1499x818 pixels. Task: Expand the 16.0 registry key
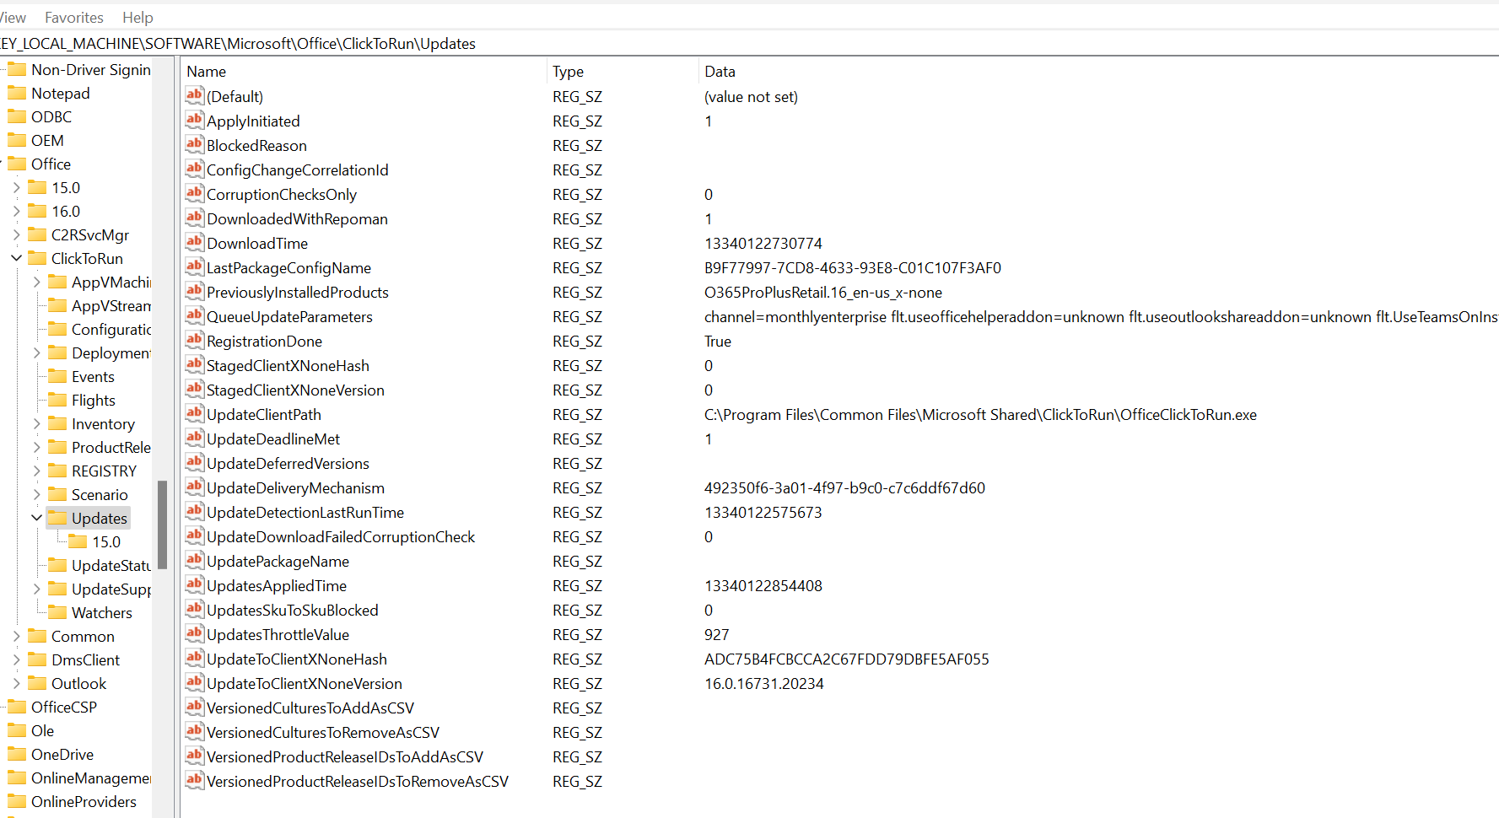click(x=16, y=211)
